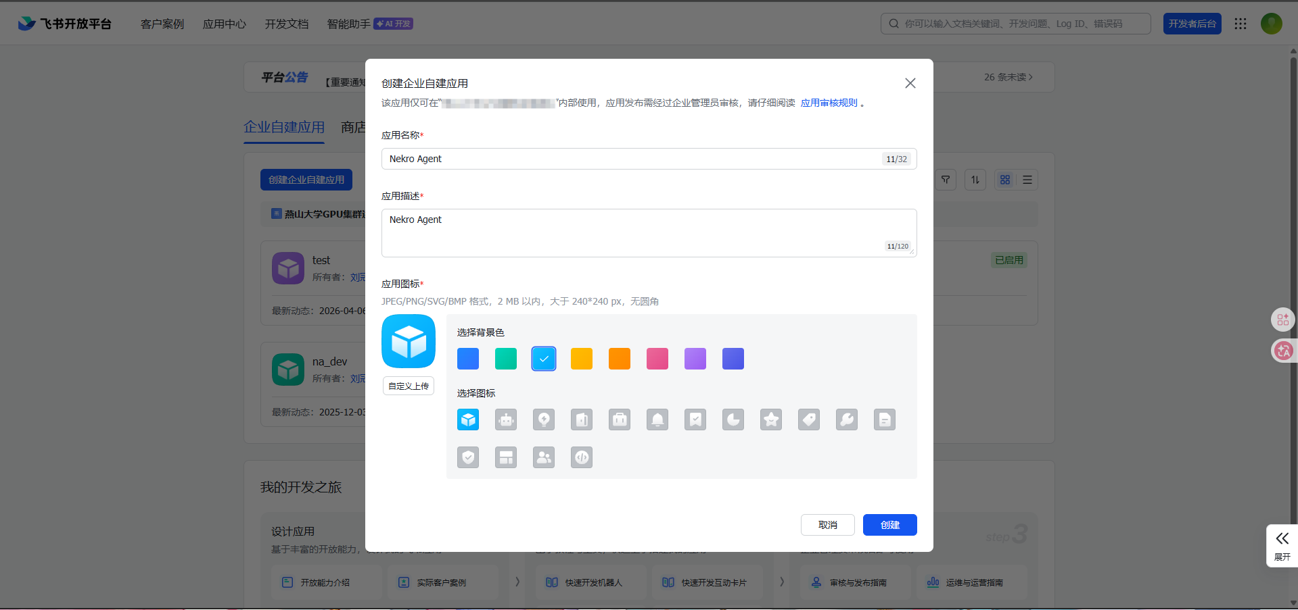This screenshot has width=1298, height=610.
Task: Select the wrench tool icon
Action: pyautogui.click(x=846, y=420)
